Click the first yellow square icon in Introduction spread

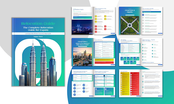click(96, 16)
